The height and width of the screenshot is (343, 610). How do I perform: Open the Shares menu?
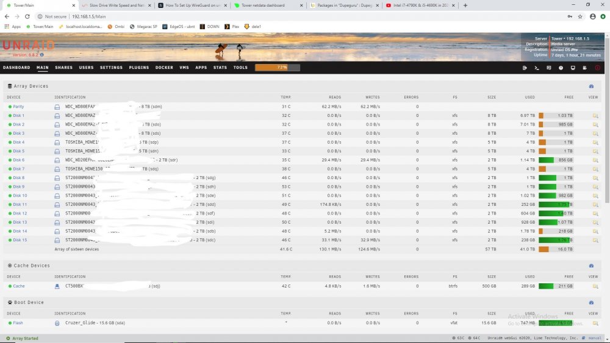pos(64,68)
